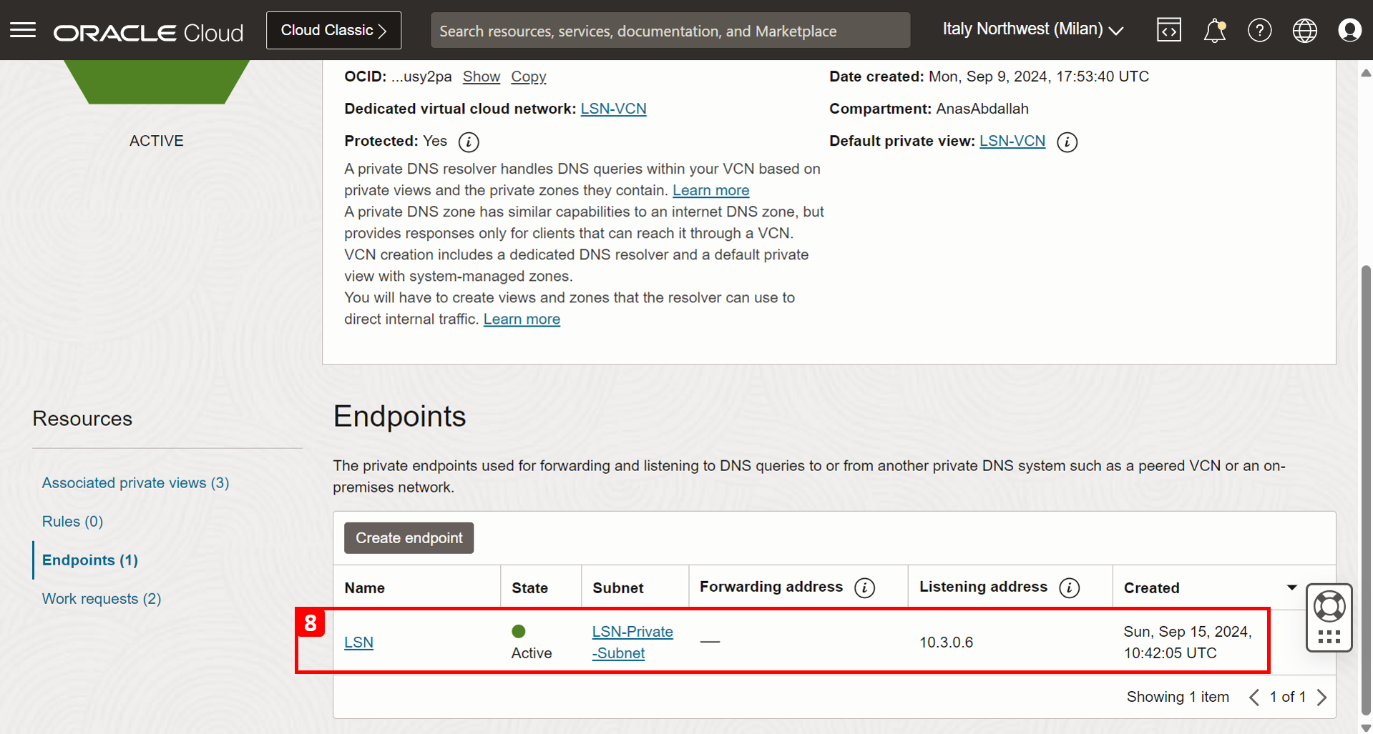Switch to Cloud Classic view
The image size is (1373, 734).
click(333, 30)
